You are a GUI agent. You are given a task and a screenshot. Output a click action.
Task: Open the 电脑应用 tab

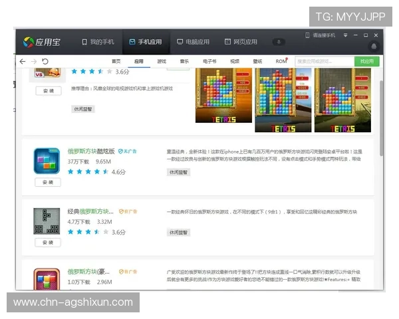194,42
